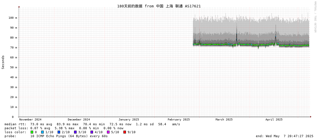318x140 pixels.
Task: Click the November 2024 x-axis label
Action: click(30, 120)
